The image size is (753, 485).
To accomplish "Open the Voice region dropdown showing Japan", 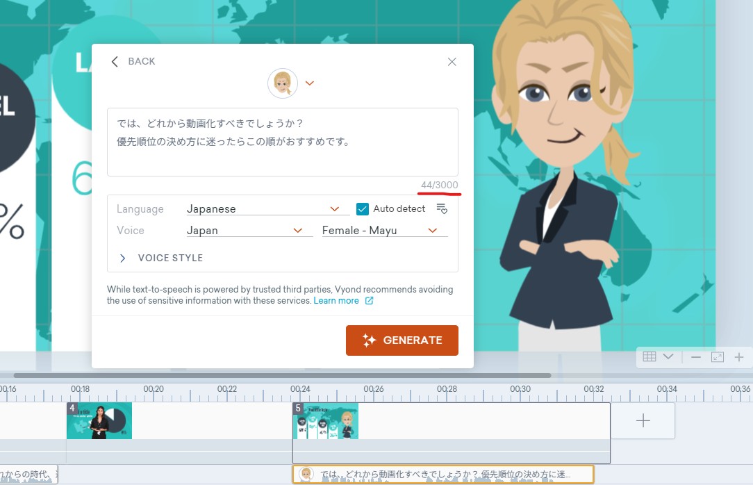I will point(245,231).
